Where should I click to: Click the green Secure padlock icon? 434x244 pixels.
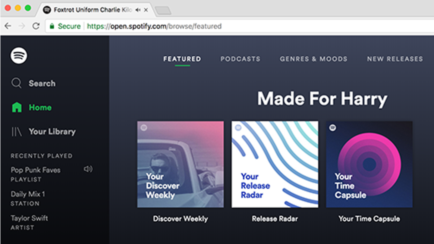click(x=52, y=26)
